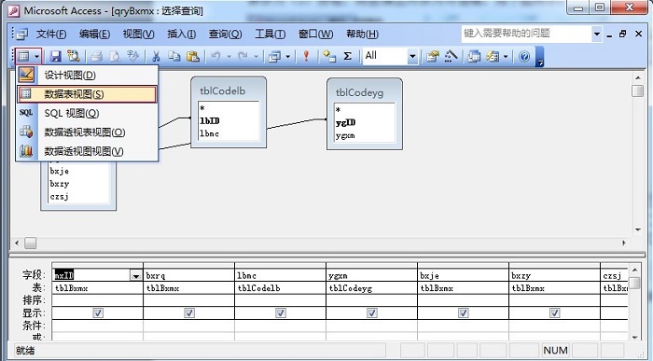Click the datasheet view toolbar button
This screenshot has height=361, width=653.
[x=23, y=56]
